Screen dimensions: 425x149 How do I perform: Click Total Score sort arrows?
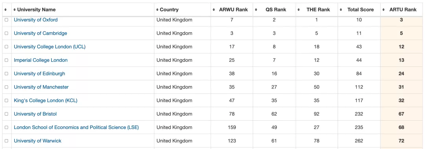click(341, 10)
